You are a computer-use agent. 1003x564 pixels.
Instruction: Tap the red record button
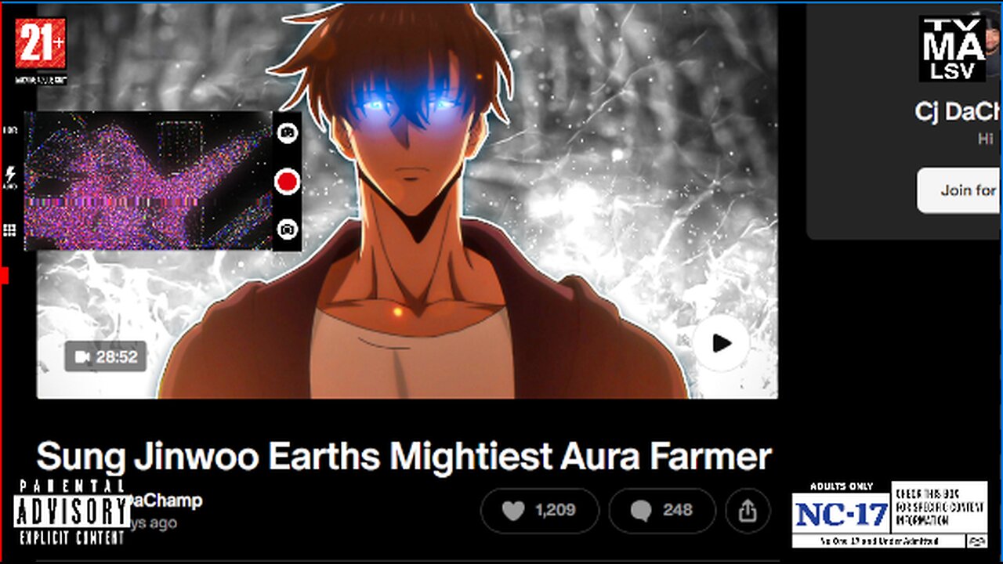point(288,182)
